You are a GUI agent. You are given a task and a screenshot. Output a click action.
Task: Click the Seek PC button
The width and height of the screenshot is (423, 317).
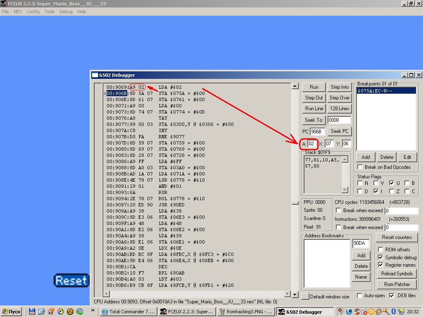340,131
